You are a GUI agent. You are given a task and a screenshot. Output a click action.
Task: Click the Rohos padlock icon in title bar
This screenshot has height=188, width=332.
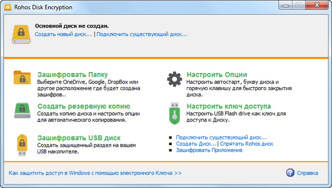click(x=8, y=7)
